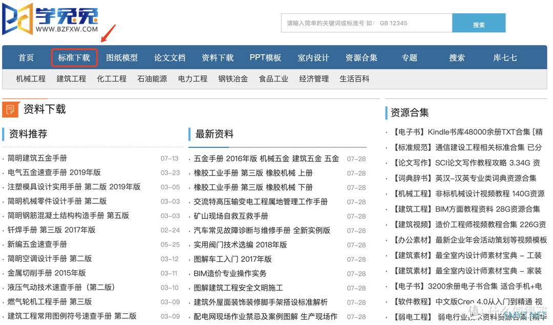553x325 pixels.
Task: Open the 库七七 nav item
Action: tap(505, 58)
